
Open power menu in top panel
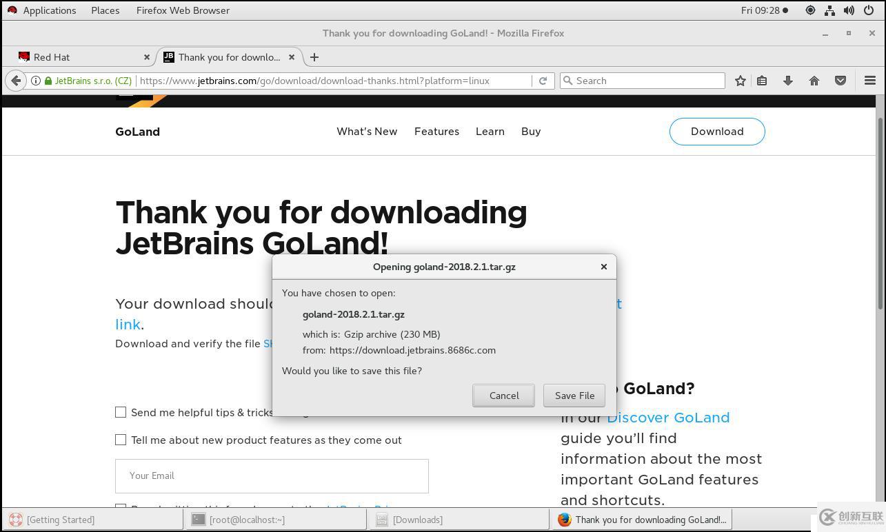pyautogui.click(x=868, y=10)
